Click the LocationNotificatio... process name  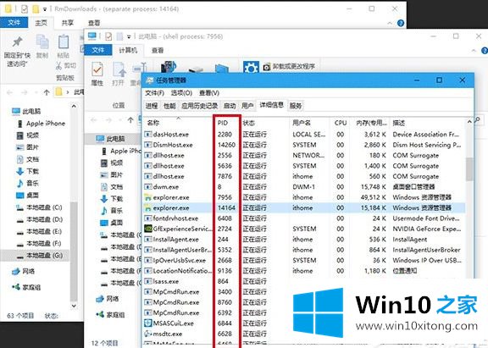pos(182,271)
